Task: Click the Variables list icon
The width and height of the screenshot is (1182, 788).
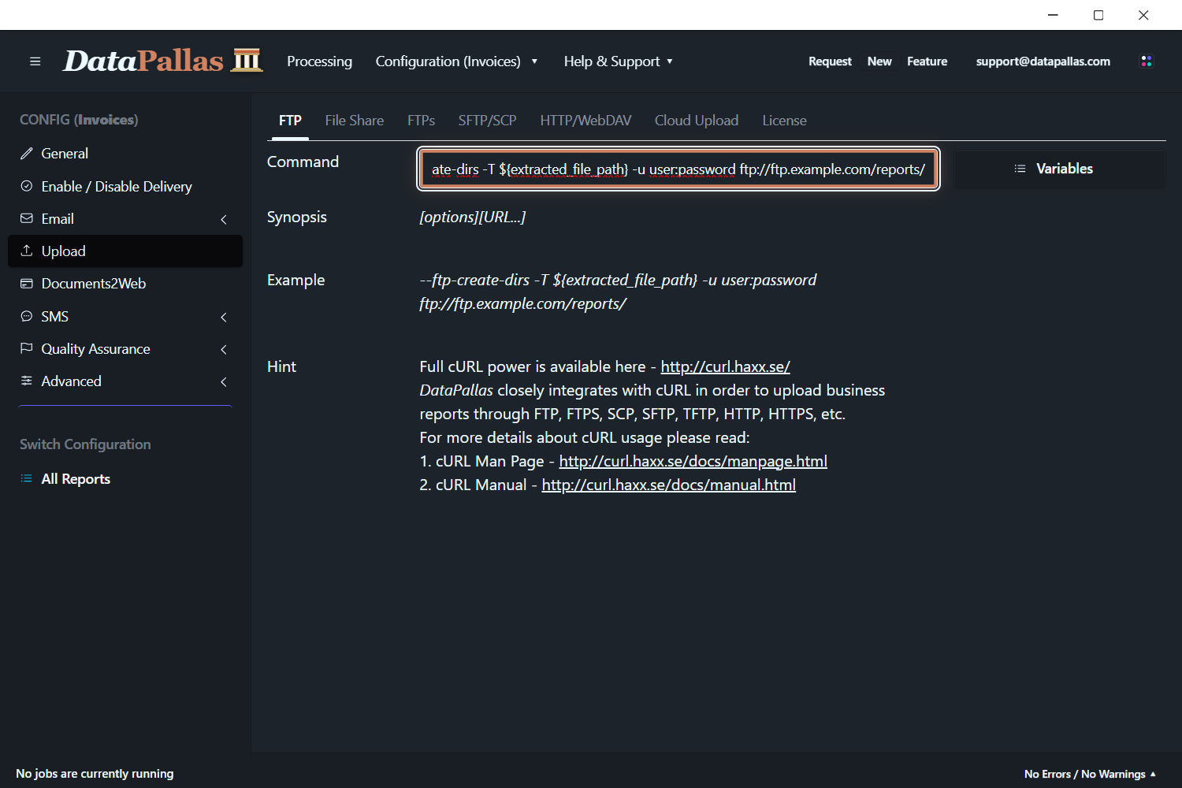Action: (x=1020, y=169)
